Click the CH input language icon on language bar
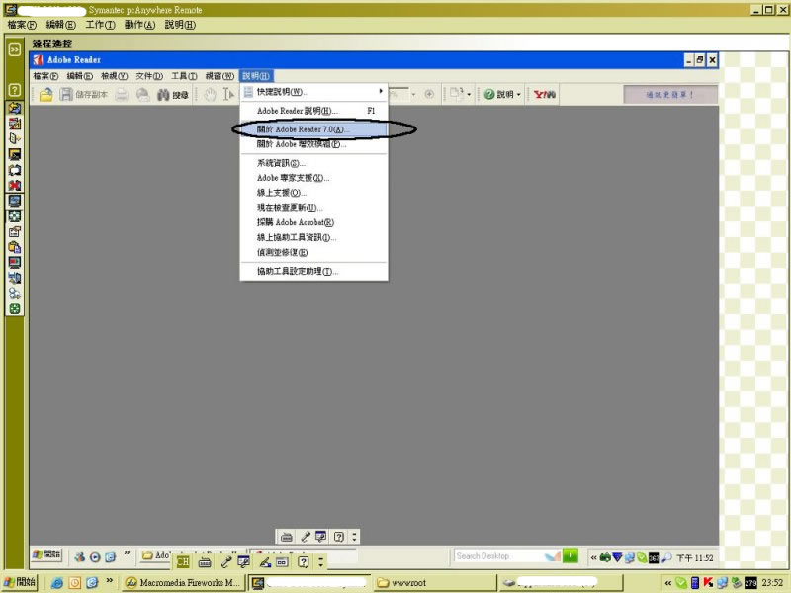The height and width of the screenshot is (593, 791). coord(183,561)
